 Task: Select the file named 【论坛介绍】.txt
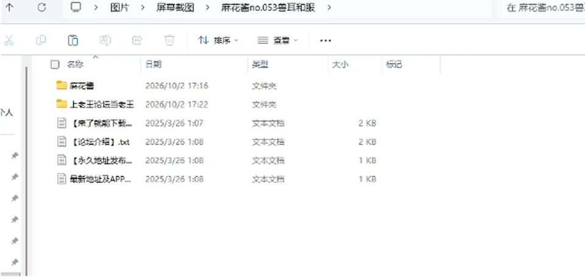coord(99,142)
